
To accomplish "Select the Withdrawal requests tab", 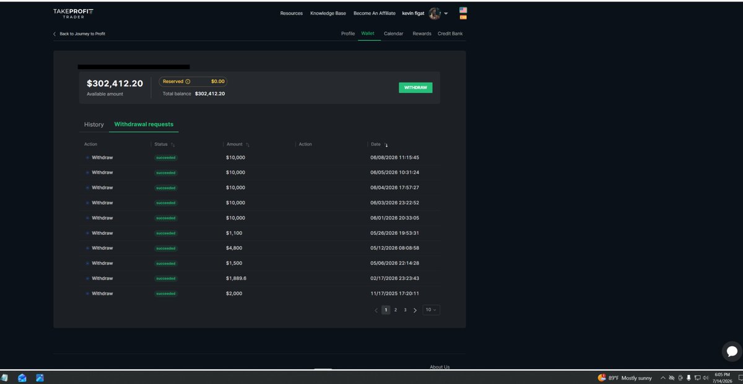I will [x=144, y=124].
